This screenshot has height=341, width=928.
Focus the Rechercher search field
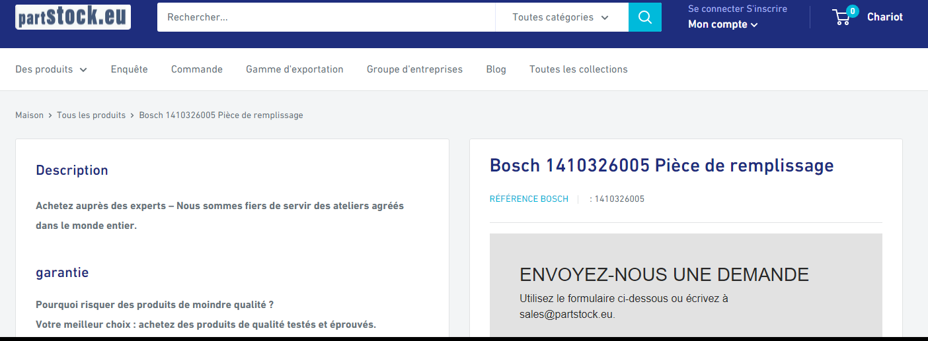pos(325,17)
